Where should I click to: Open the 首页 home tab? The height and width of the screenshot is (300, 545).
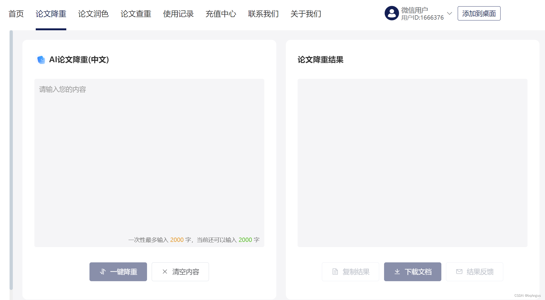click(x=16, y=14)
